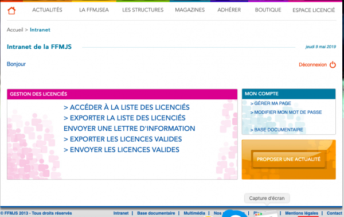Screen dimensions: 344x217
Task: Click the Intranet de la FFMJS title
Action: (x=39, y=46)
